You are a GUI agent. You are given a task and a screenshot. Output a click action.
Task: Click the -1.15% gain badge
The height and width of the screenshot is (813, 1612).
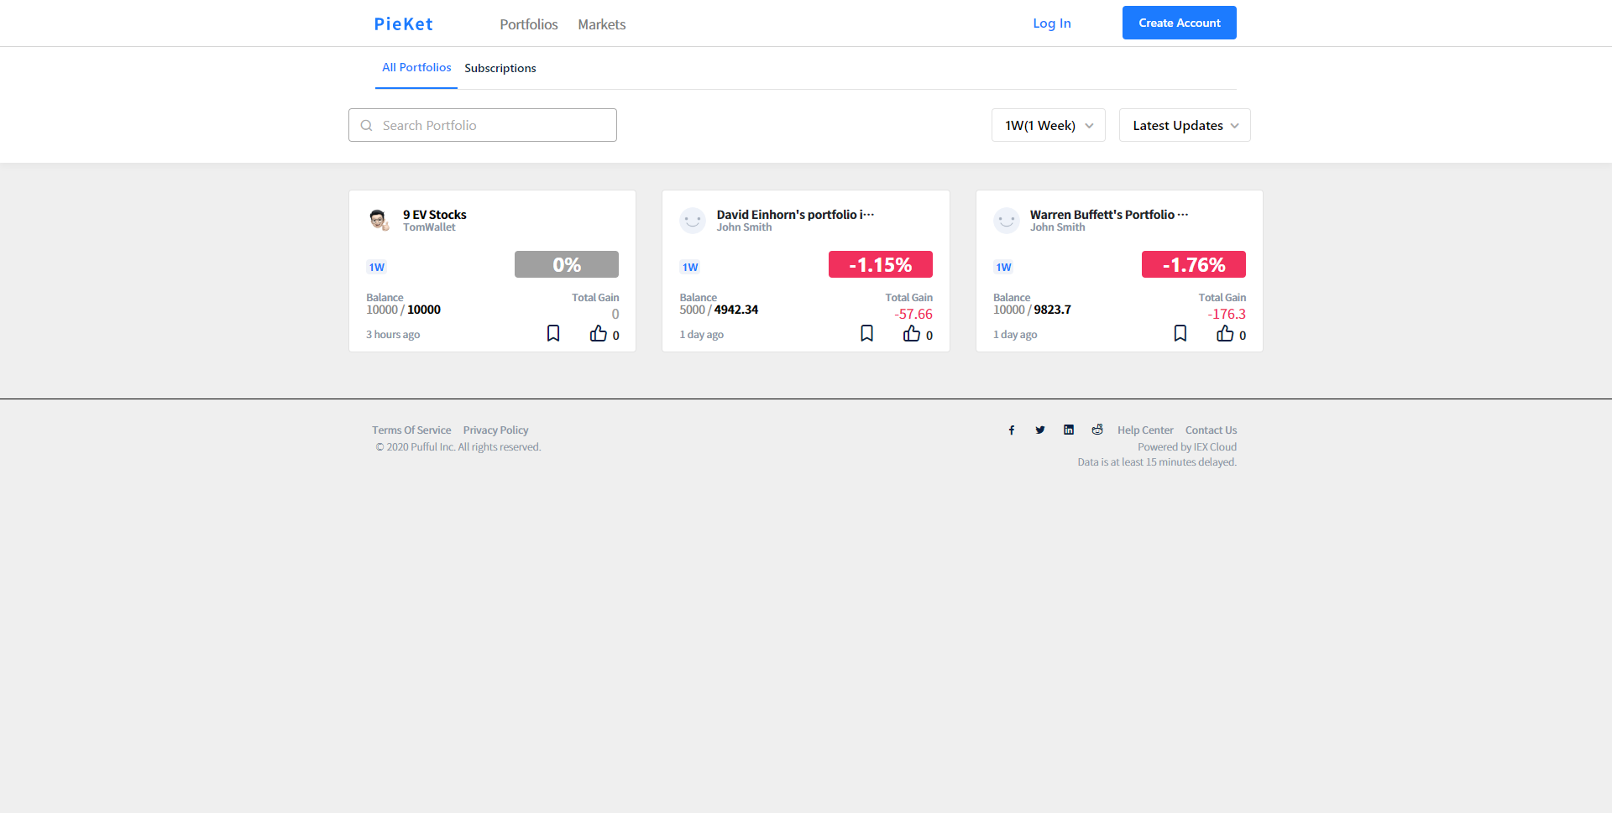pos(881,264)
